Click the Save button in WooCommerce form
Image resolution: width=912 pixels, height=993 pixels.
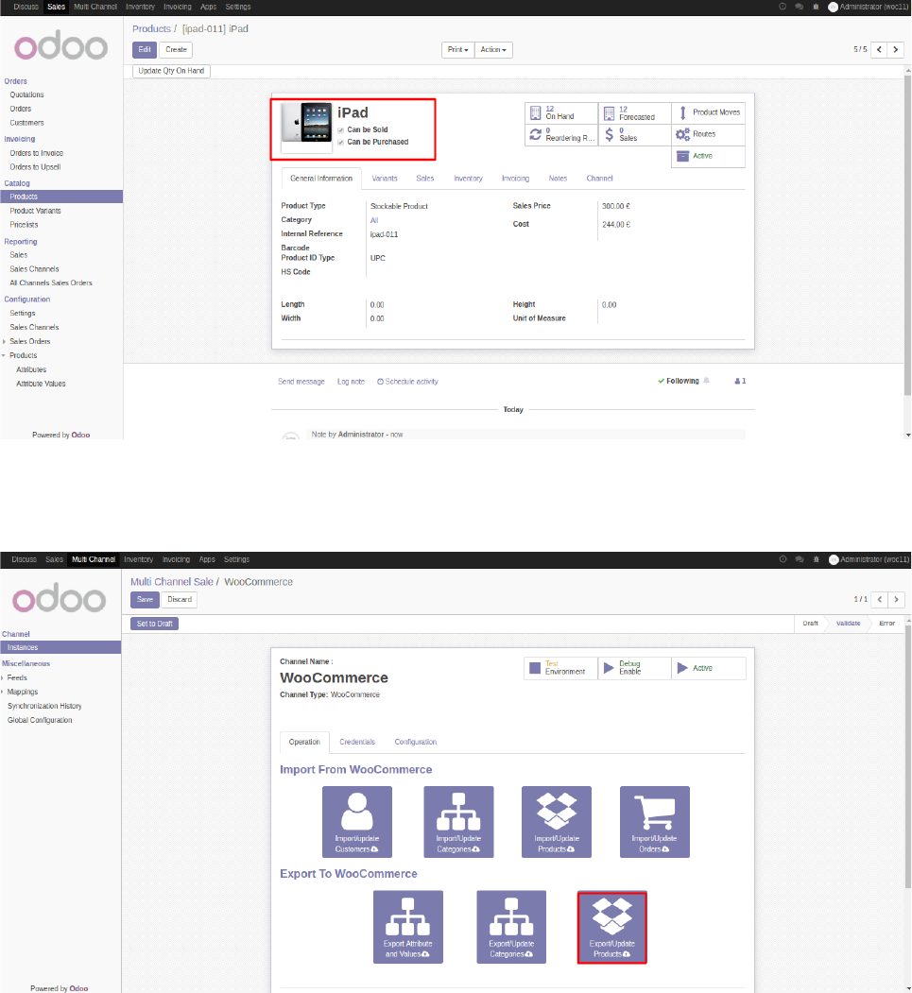(x=145, y=599)
